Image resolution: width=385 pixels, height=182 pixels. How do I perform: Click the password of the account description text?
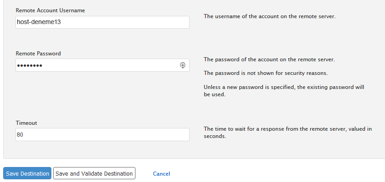[270, 59]
